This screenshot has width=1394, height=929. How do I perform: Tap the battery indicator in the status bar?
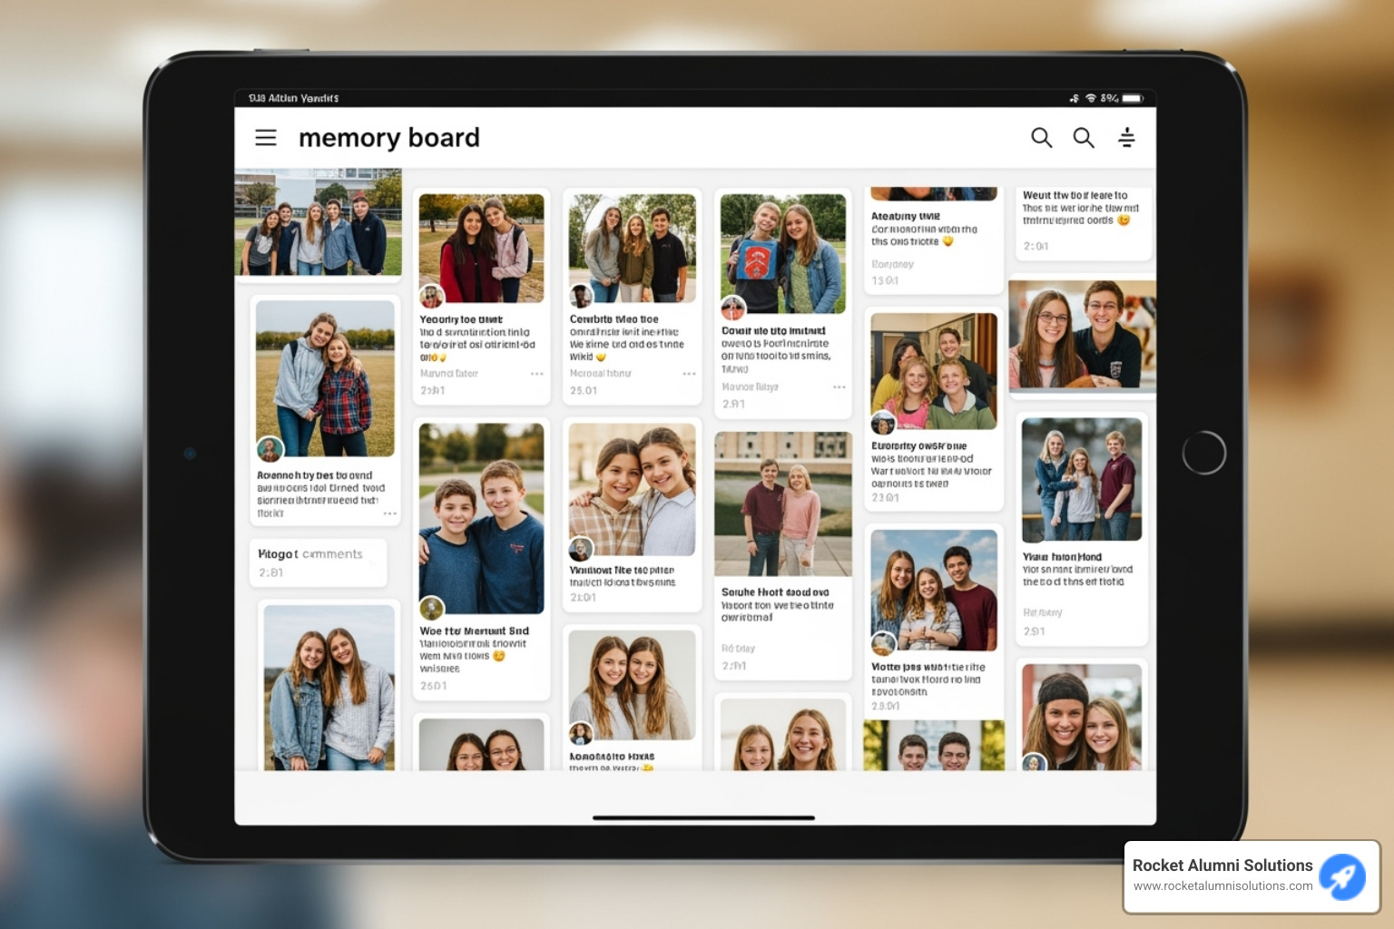pyautogui.click(x=1132, y=98)
